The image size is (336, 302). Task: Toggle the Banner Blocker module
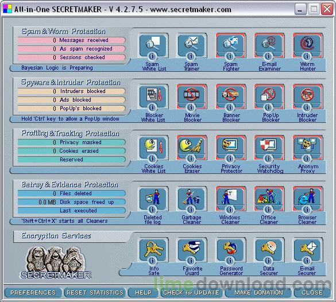click(230, 95)
